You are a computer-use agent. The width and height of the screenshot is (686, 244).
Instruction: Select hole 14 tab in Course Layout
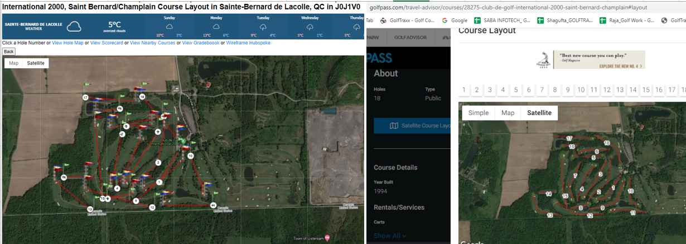pyautogui.click(x=633, y=89)
